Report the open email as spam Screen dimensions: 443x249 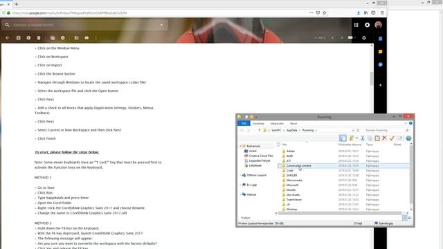[28, 37]
